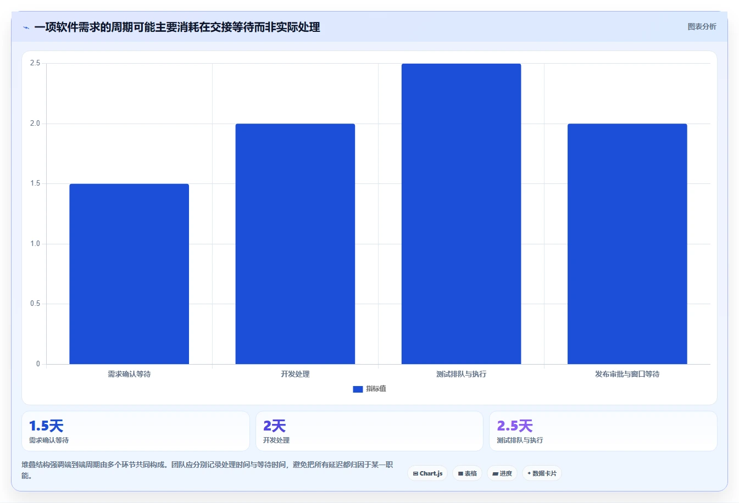739x503 pixels.
Task: Select the 需求确认等待 bar
Action: pyautogui.click(x=129, y=274)
